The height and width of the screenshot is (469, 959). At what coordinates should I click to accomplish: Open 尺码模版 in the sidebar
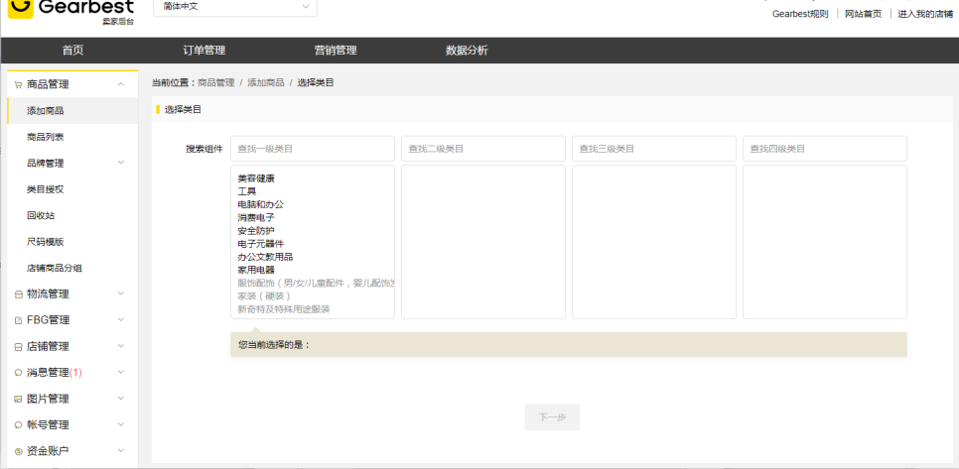coord(46,243)
